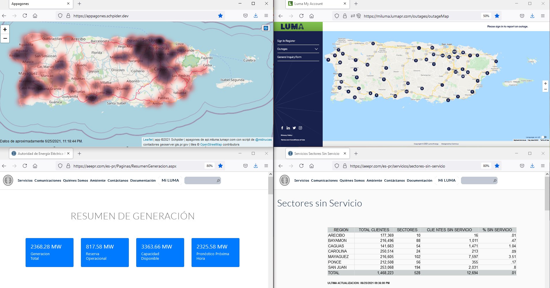
Task: Open Comunicaciones menu on Resumen de Generación page
Action: click(48, 180)
